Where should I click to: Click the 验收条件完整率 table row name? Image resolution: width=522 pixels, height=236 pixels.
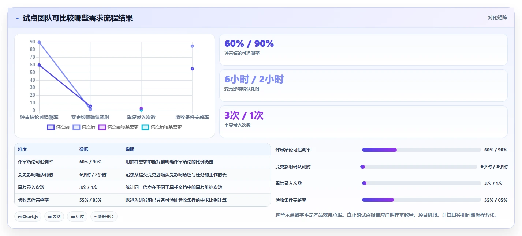[33, 200]
